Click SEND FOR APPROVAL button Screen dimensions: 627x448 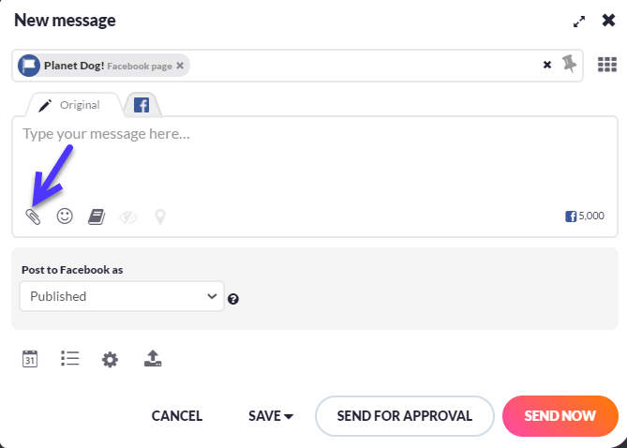click(404, 416)
